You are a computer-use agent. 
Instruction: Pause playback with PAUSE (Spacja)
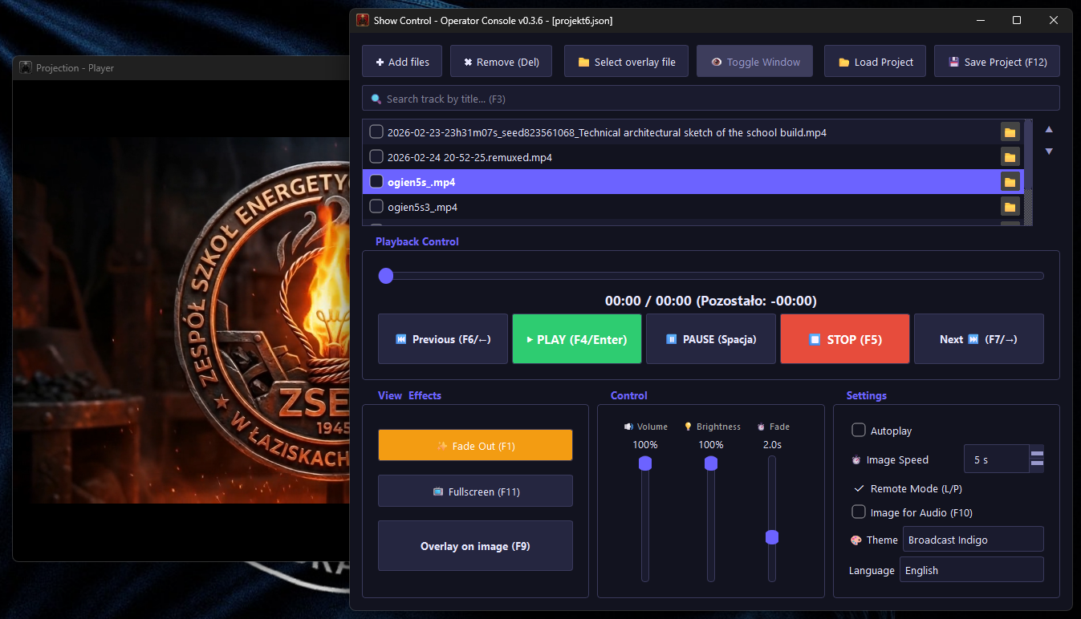(711, 339)
